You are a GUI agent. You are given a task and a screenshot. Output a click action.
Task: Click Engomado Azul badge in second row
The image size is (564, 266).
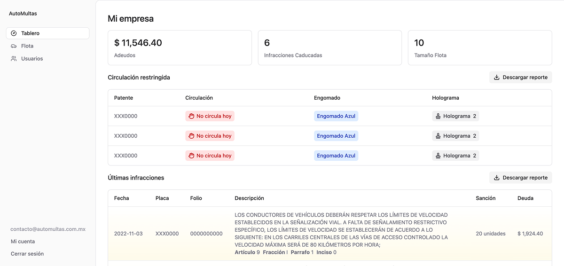(x=336, y=136)
